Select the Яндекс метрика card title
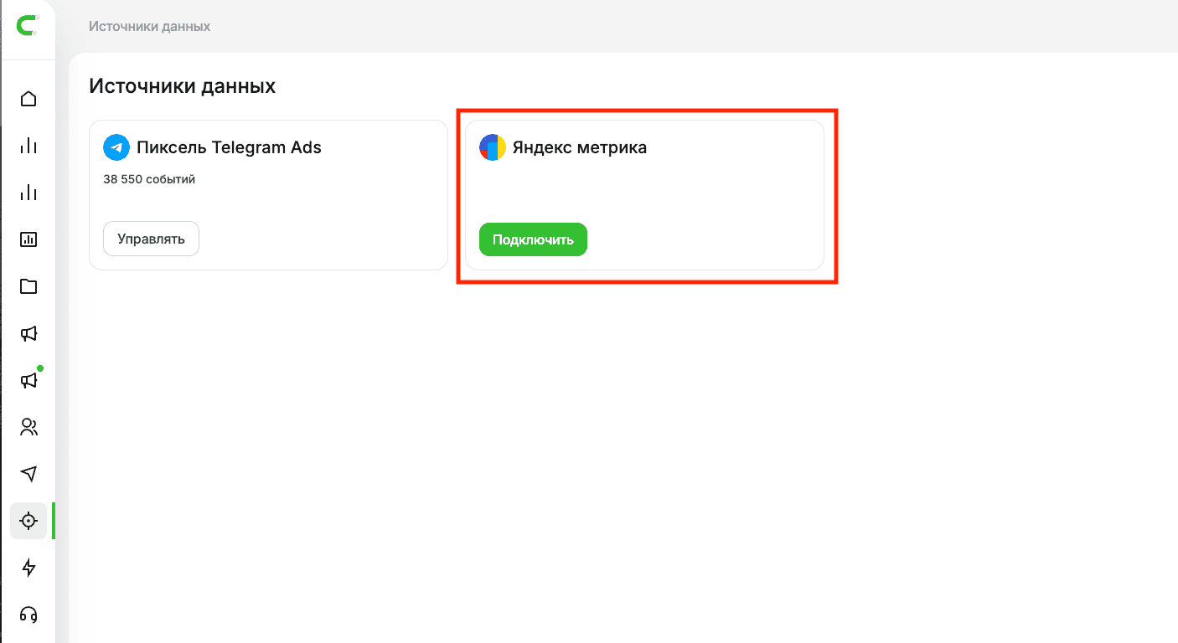The width and height of the screenshot is (1178, 643). coord(579,147)
